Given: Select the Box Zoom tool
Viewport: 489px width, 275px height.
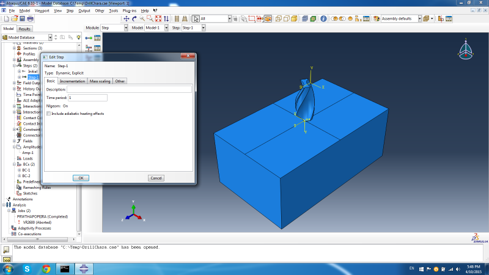Looking at the screenshot, I should point(150,19).
